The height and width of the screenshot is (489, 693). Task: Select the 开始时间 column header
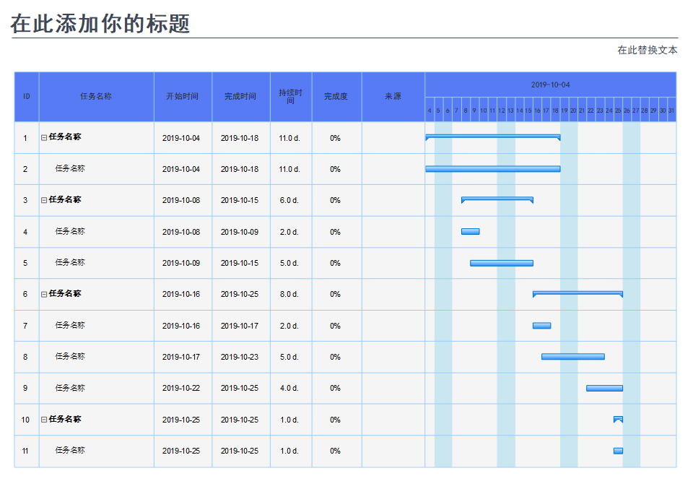pos(183,96)
